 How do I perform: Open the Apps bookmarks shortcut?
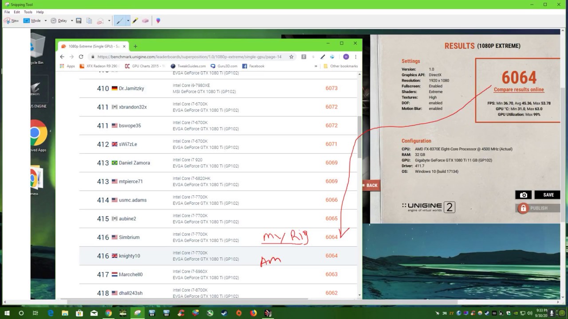[x=67, y=66]
